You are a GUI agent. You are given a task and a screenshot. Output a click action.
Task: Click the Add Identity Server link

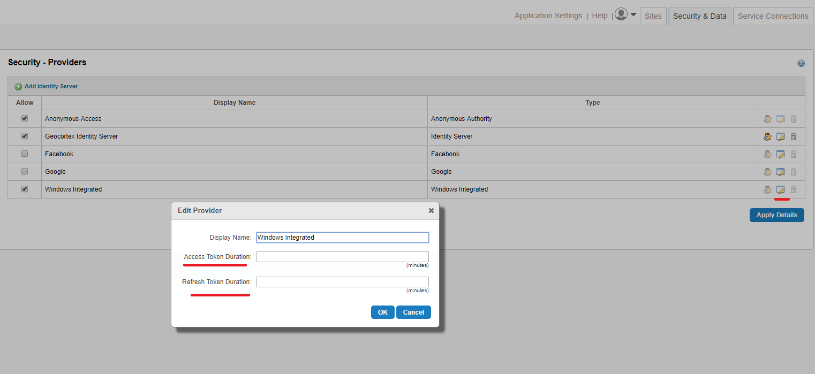click(51, 86)
